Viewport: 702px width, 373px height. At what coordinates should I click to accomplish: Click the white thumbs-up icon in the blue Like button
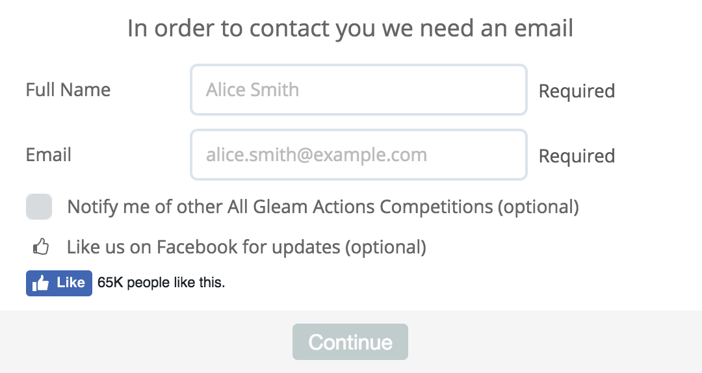[41, 283]
